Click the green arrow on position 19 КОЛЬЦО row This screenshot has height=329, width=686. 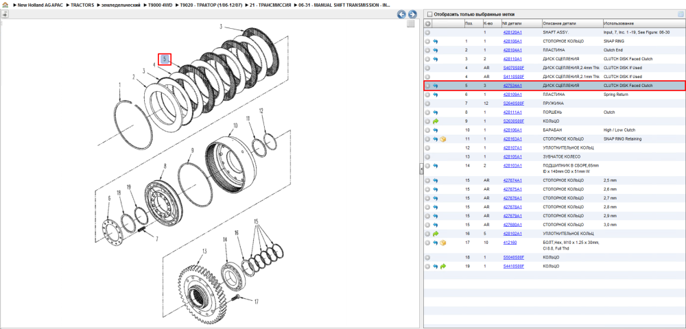[x=442, y=266]
